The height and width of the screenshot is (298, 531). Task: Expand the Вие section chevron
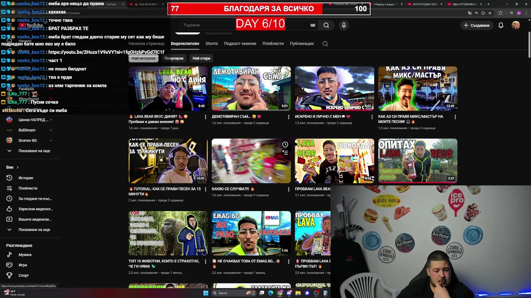coord(17,167)
